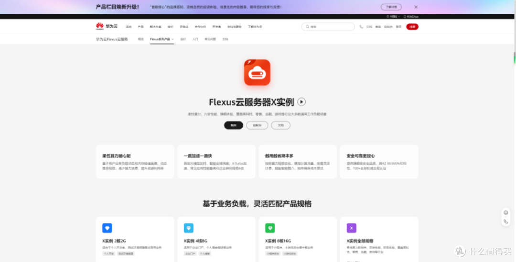Click the 控制台 button under the product title
The image size is (516, 262).
tap(257, 125)
